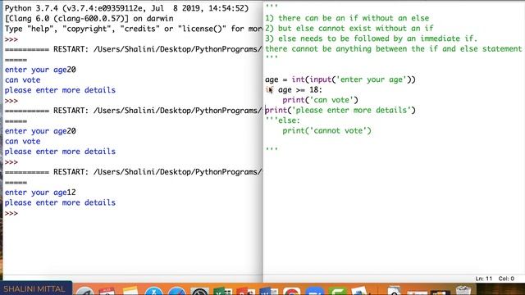This screenshot has width=525, height=295.
Task: Click 'there cannot be anything between' comment line
Action: coord(394,49)
